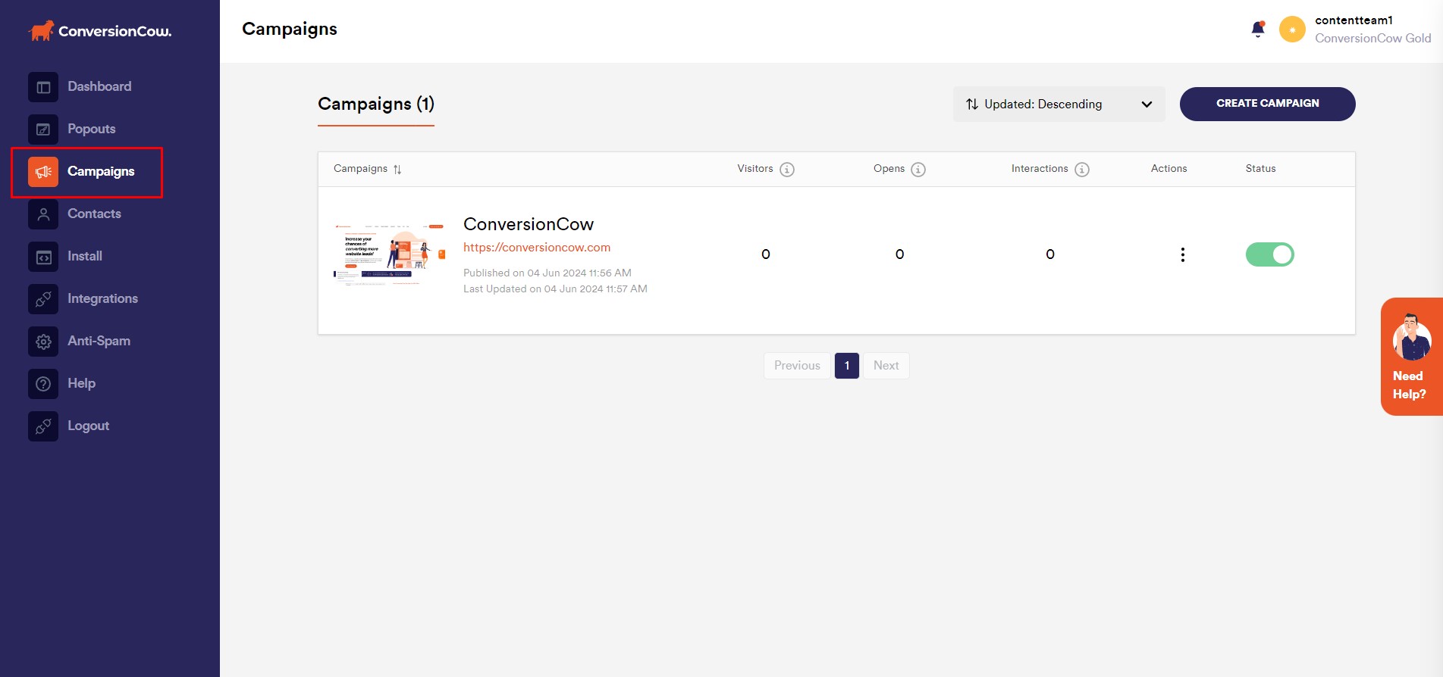Click the yellow user avatar

1292,30
